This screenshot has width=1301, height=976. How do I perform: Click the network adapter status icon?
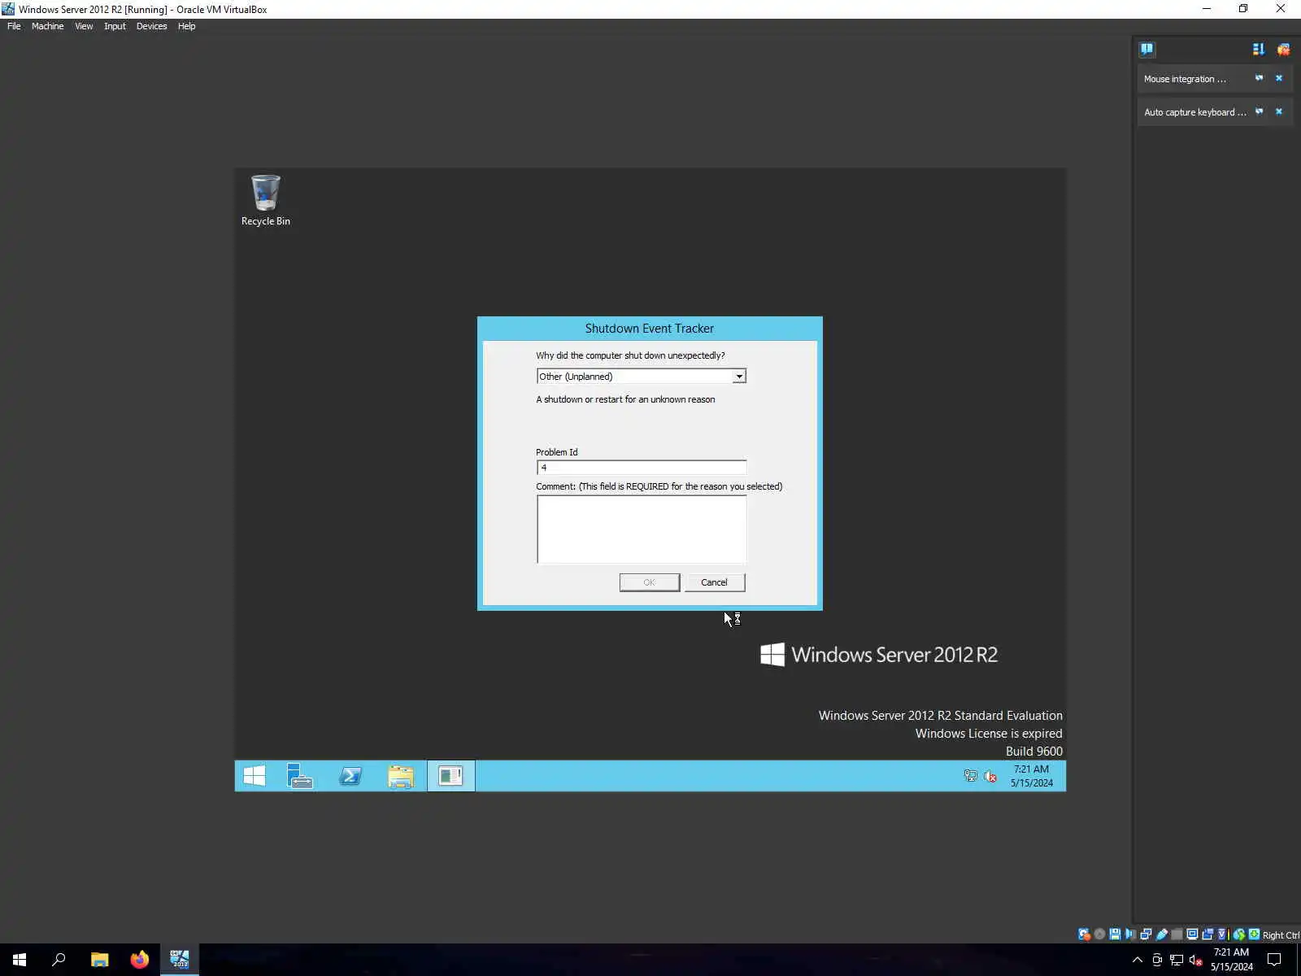1146,935
